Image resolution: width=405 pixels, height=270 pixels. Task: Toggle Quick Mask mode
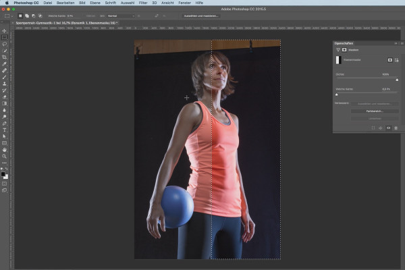point(5,184)
